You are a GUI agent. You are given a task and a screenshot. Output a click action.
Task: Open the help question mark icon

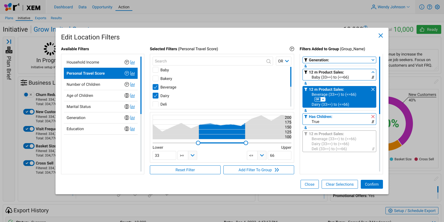pyautogui.click(x=430, y=7)
